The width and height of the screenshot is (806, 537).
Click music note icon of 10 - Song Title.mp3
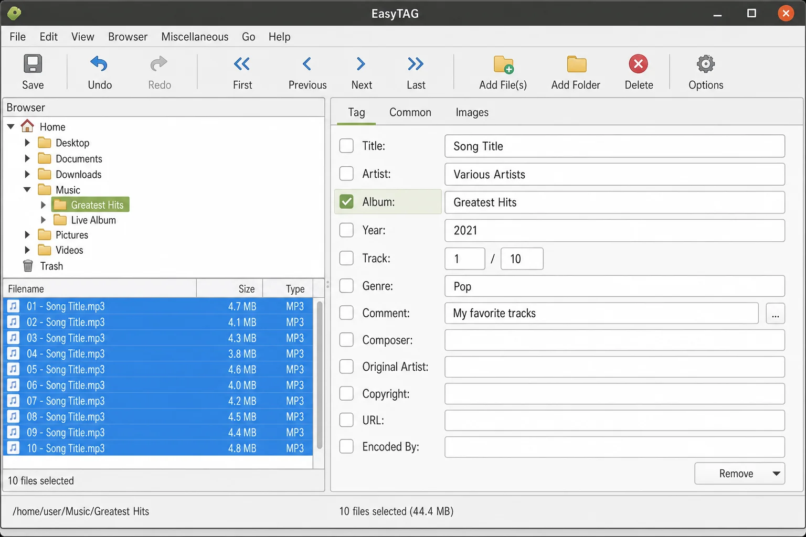(x=14, y=447)
